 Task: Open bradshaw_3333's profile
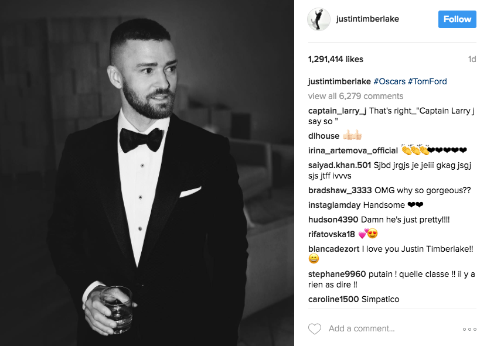pos(340,190)
